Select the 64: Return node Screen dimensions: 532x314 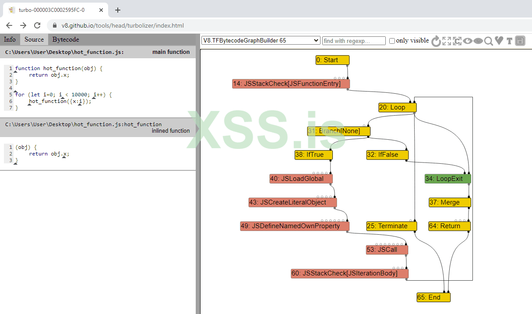click(x=450, y=226)
